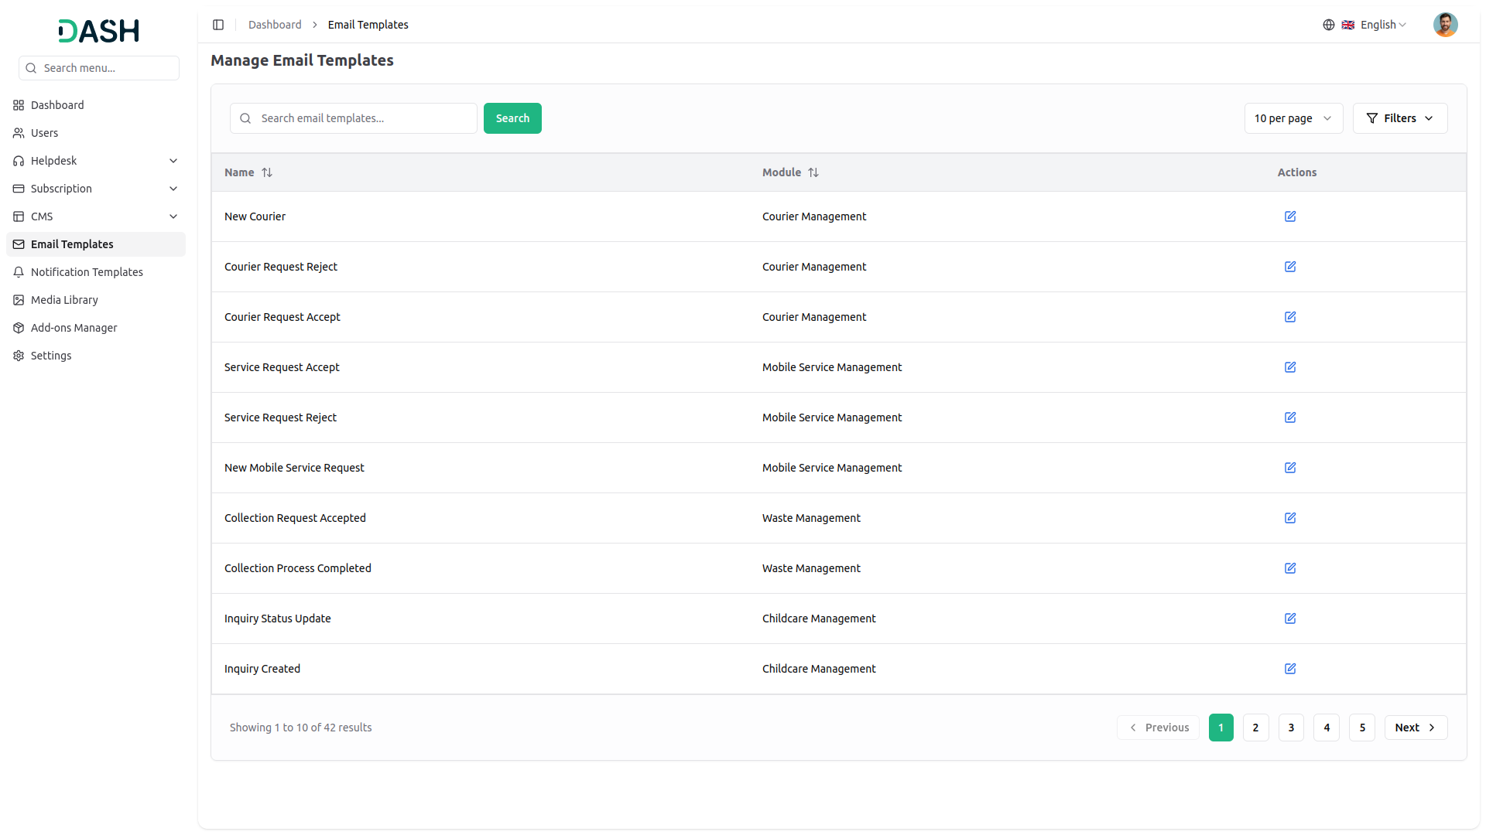1486x835 pixels.
Task: Click the green Search button
Action: pyautogui.click(x=512, y=118)
